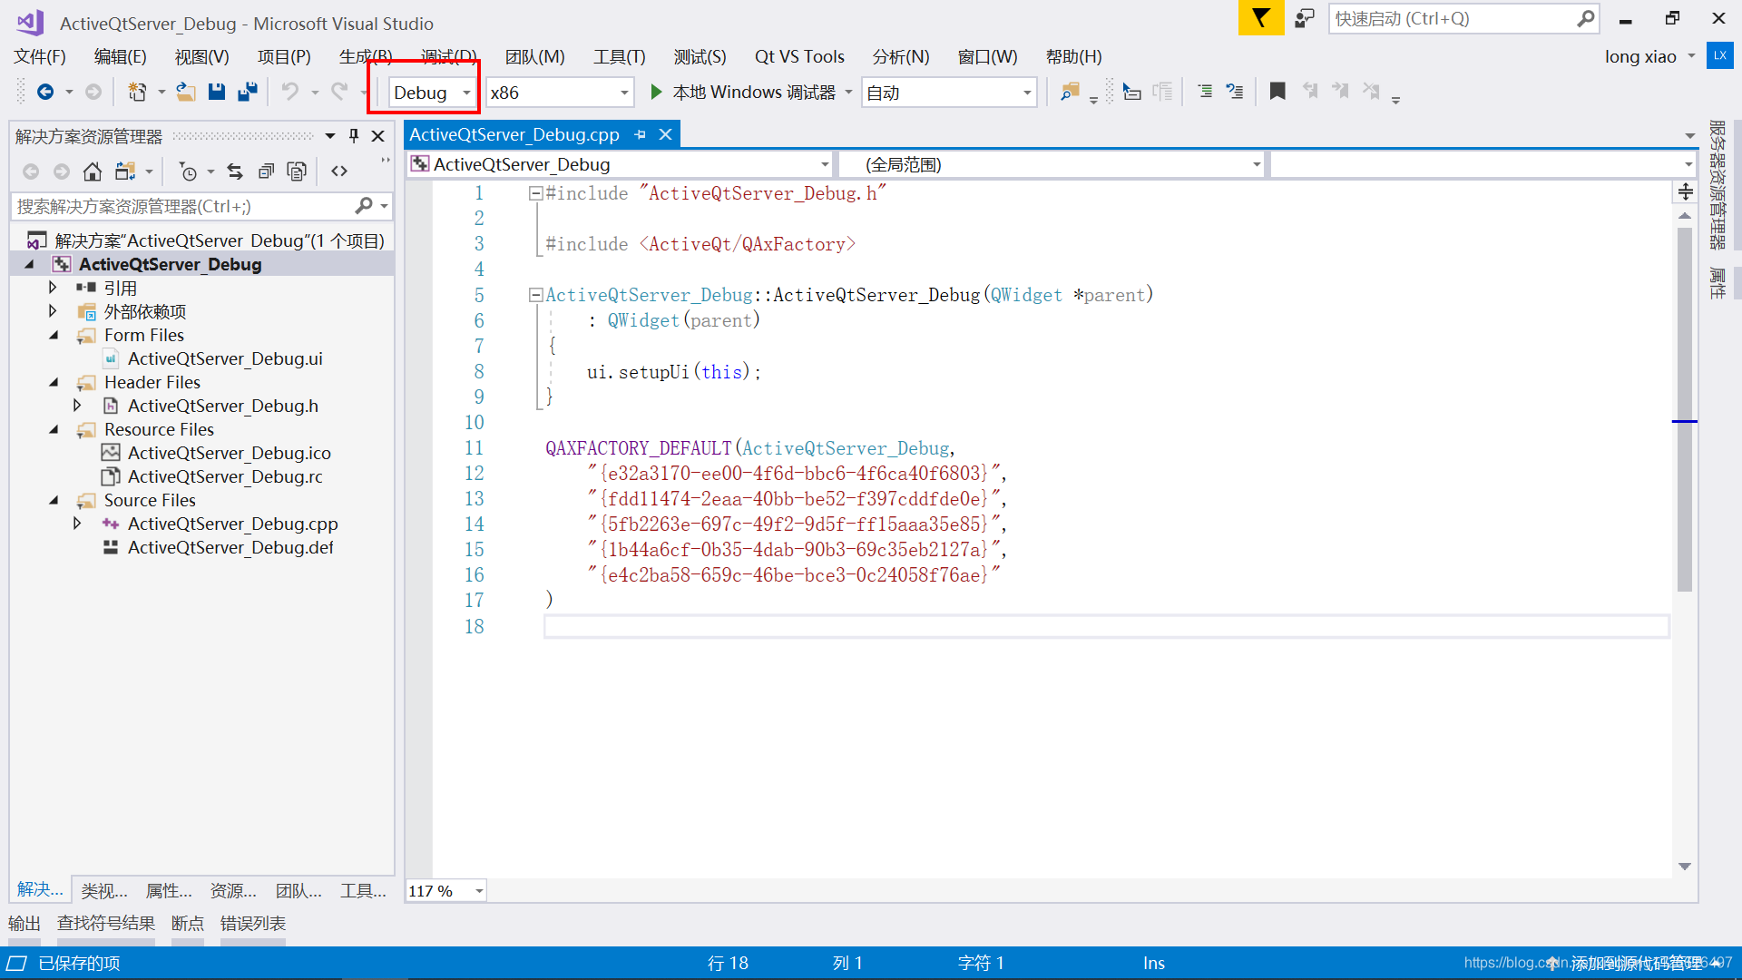The height and width of the screenshot is (980, 1742).
Task: Toggle pin on ActiveQtServer_Debug.cpp tab
Action: 641,134
